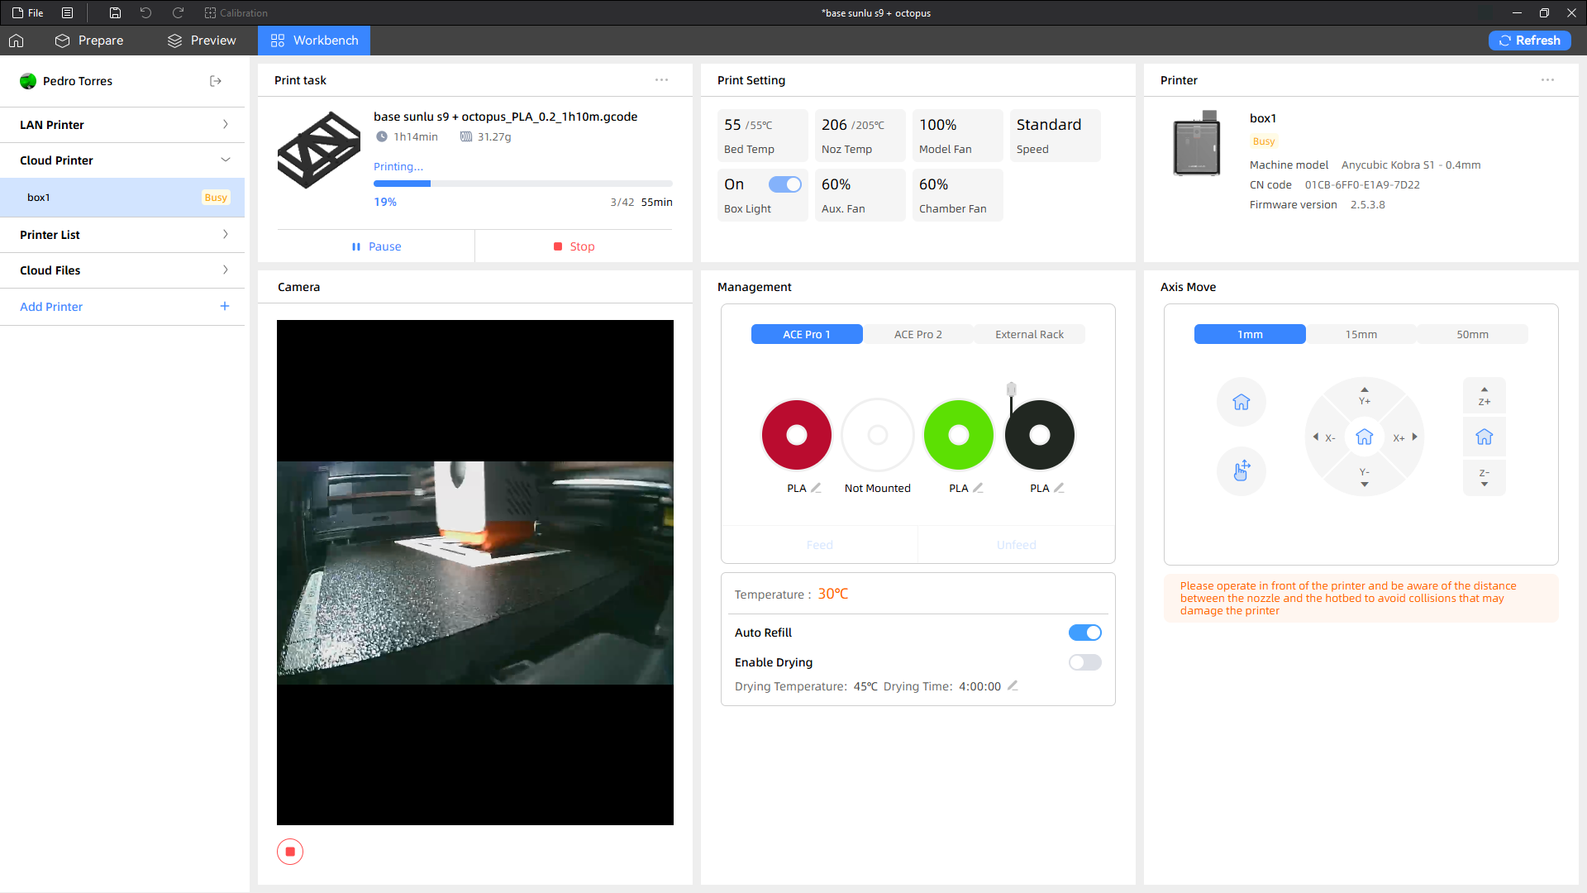Disable the Auto Refill toggle
The image size is (1587, 893).
click(1084, 633)
